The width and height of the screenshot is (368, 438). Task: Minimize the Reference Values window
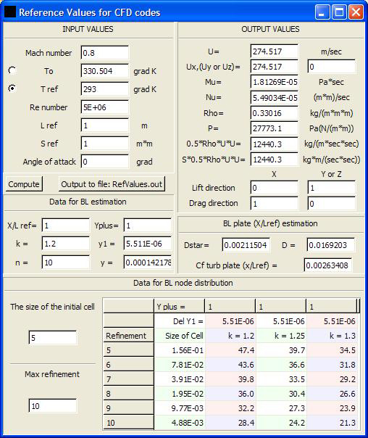point(322,12)
